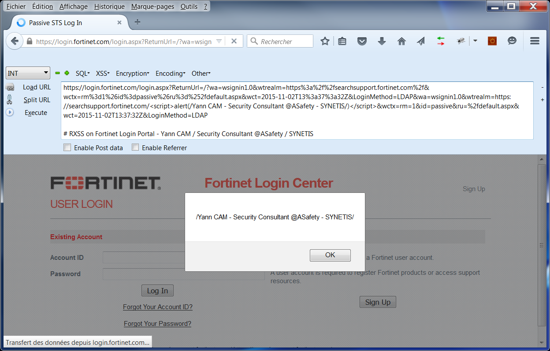
Task: Go back with the browser Back arrow
Action: click(x=15, y=41)
